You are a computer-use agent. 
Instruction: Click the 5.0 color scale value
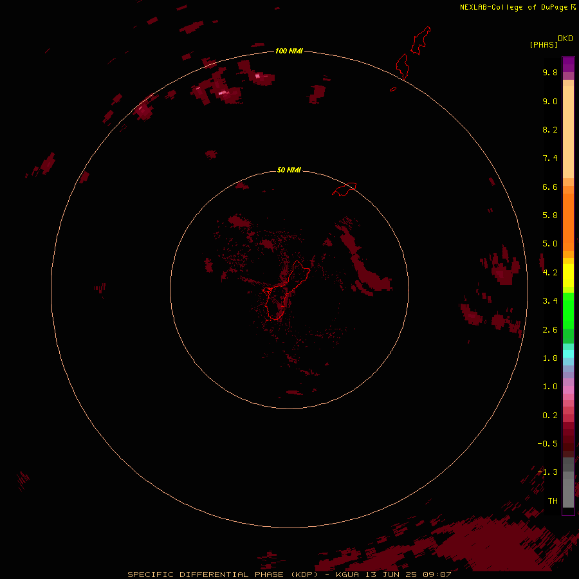(x=550, y=244)
